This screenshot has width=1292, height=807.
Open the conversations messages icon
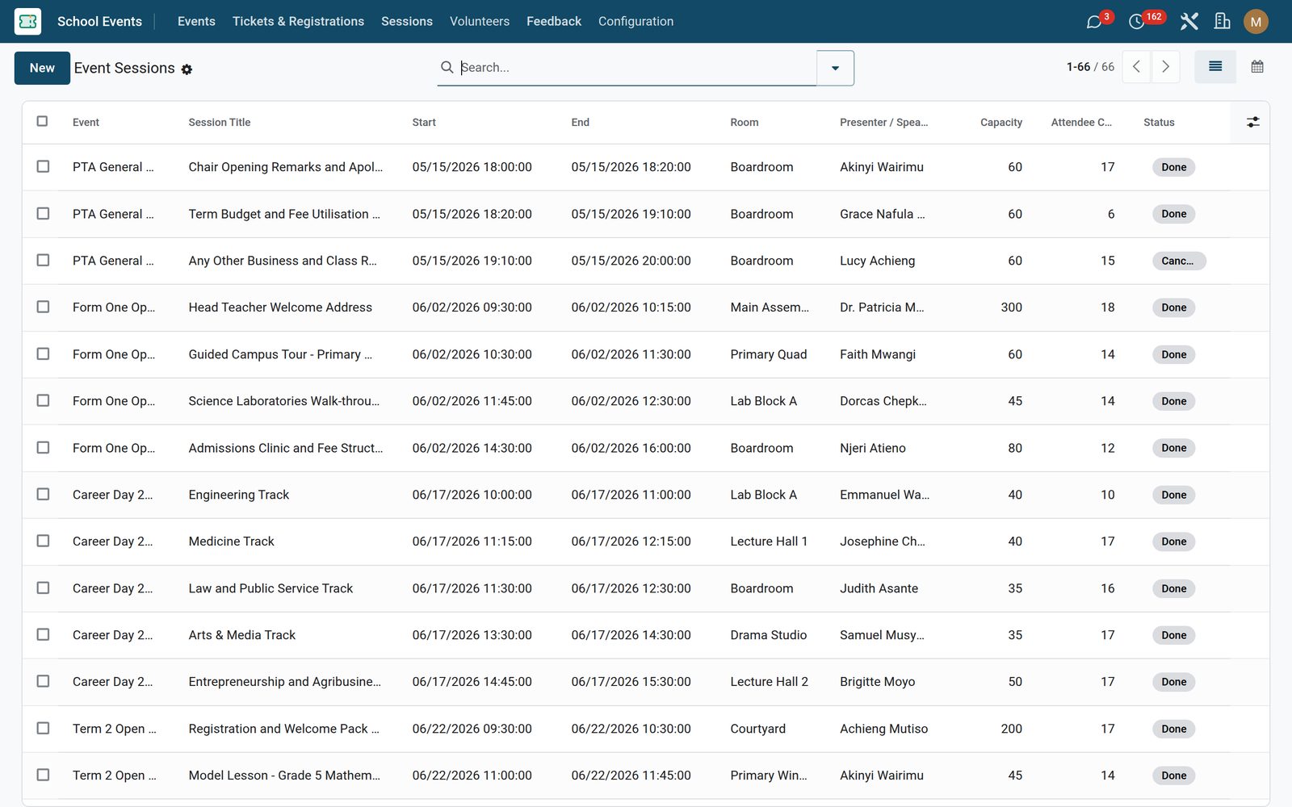pos(1094,22)
